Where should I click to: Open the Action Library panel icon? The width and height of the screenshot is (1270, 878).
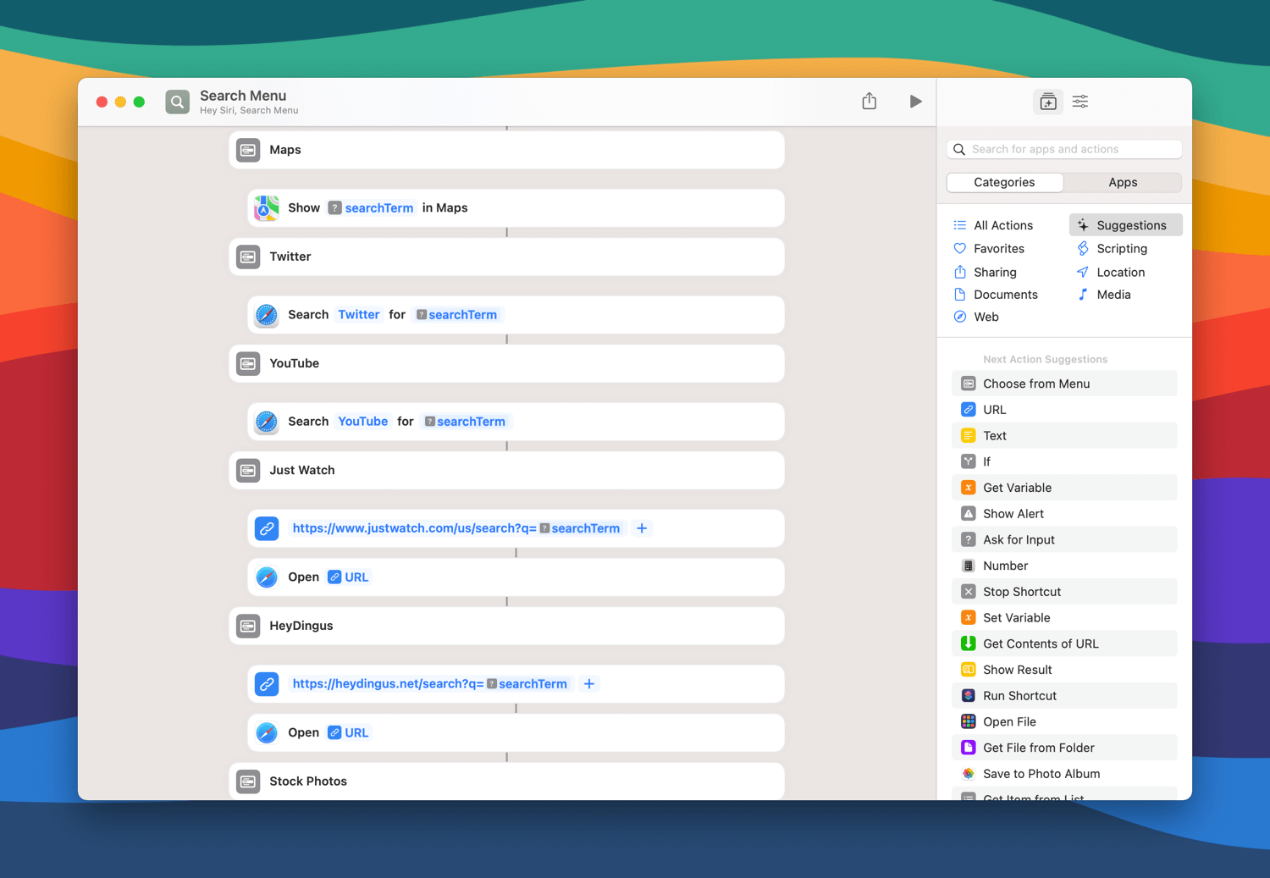[x=1047, y=102]
